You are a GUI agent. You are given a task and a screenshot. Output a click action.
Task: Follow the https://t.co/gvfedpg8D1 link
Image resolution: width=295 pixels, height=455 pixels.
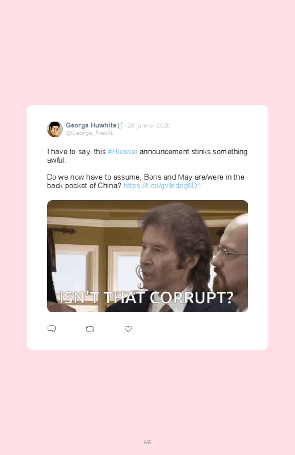162,185
